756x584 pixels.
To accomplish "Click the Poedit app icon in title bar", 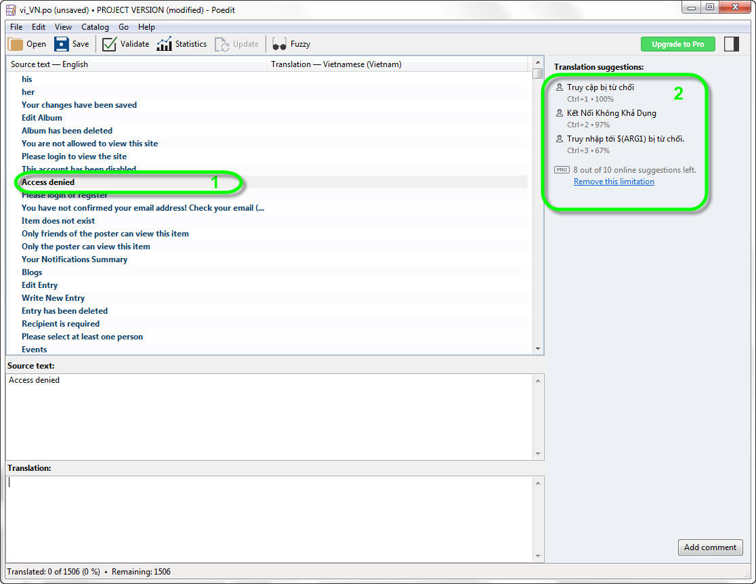I will [11, 10].
